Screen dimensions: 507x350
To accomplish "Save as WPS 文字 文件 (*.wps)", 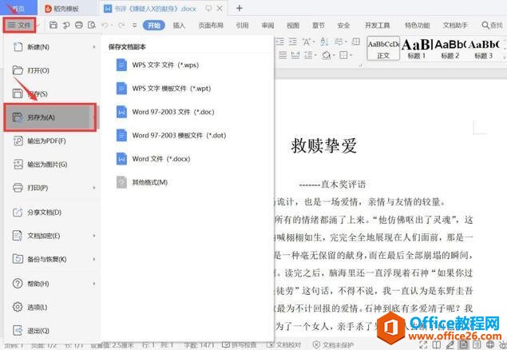I will pos(157,65).
